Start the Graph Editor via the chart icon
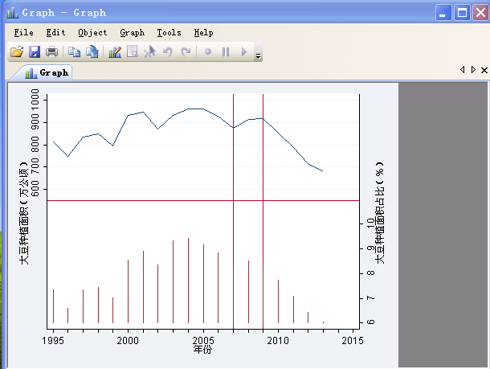Viewport: 490px width, 369px height. 114,52
